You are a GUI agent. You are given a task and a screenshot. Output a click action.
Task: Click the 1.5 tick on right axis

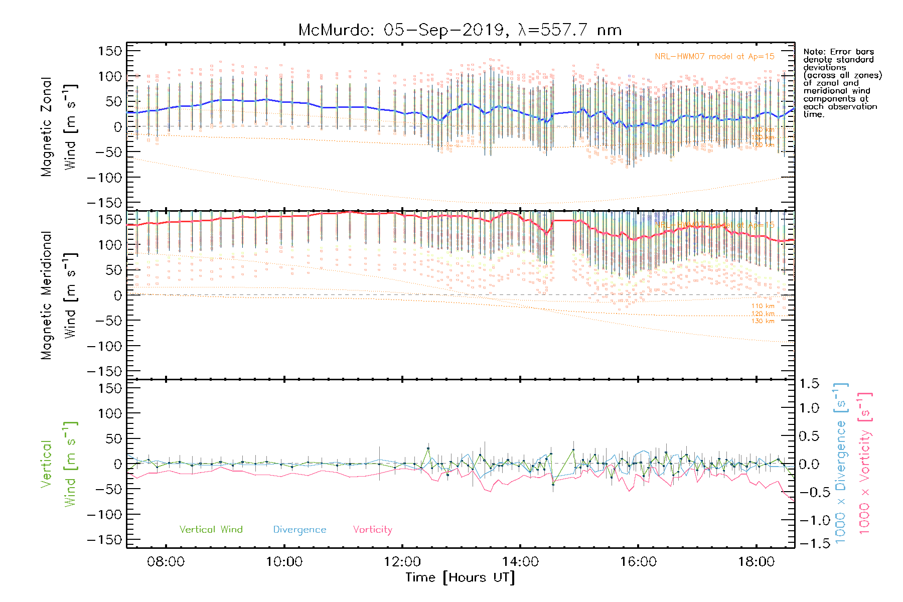point(809,384)
